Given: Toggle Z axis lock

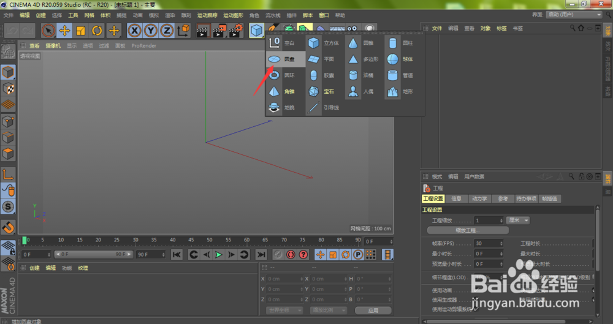Looking at the screenshot, I should coord(167,31).
